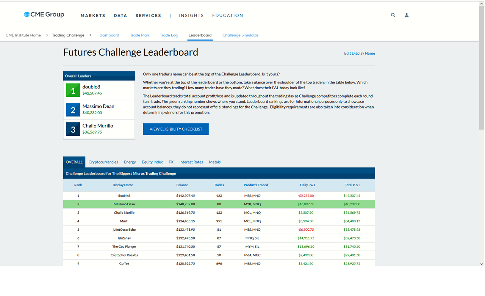
Task: Open the site search magnifier icon
Action: click(393, 15)
